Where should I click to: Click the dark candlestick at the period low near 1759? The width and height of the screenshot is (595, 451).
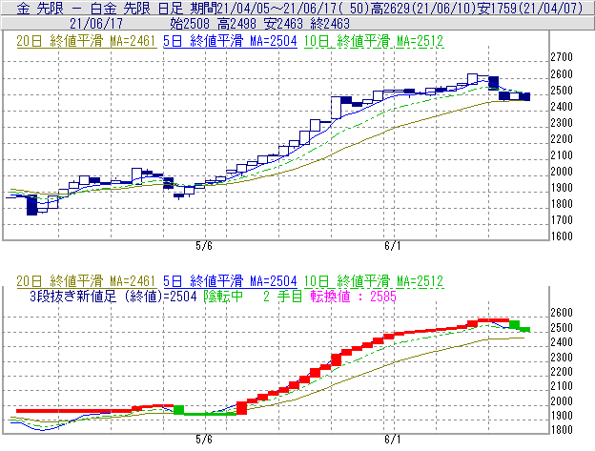coord(31,205)
